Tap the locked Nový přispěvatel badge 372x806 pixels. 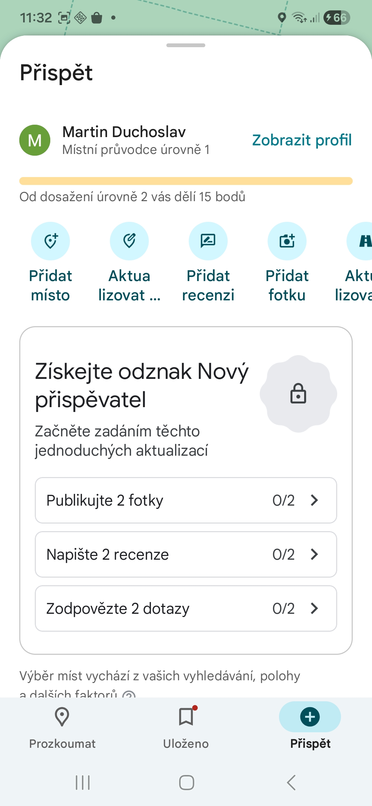pos(298,394)
